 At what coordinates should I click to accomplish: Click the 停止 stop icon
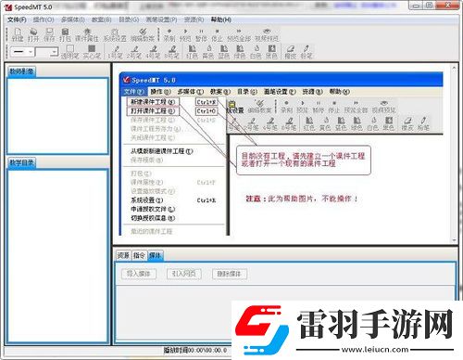coord(217,34)
